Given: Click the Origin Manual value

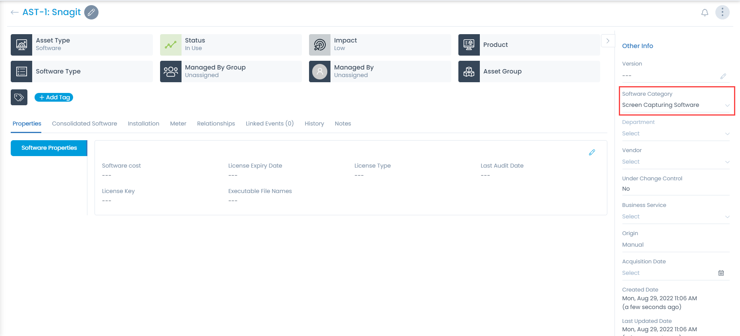Looking at the screenshot, I should click(633, 245).
